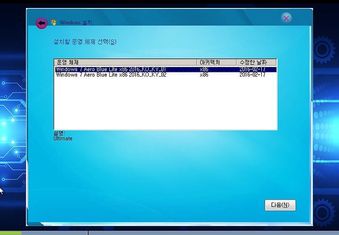This screenshot has width=339, height=235.
Task: Click the 수정한 날짜 column header
Action: pyautogui.click(x=256, y=63)
